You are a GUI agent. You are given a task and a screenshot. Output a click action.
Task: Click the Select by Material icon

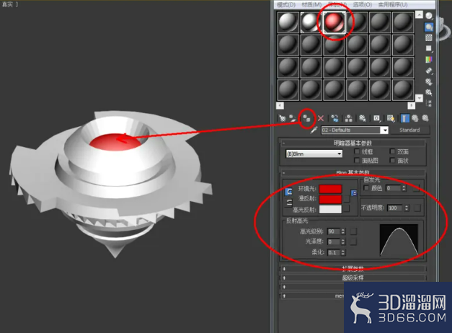tap(429, 92)
